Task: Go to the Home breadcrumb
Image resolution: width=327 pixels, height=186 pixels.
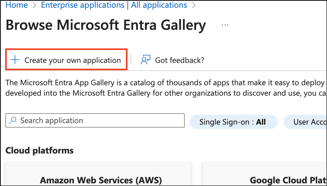Action: tap(17, 5)
